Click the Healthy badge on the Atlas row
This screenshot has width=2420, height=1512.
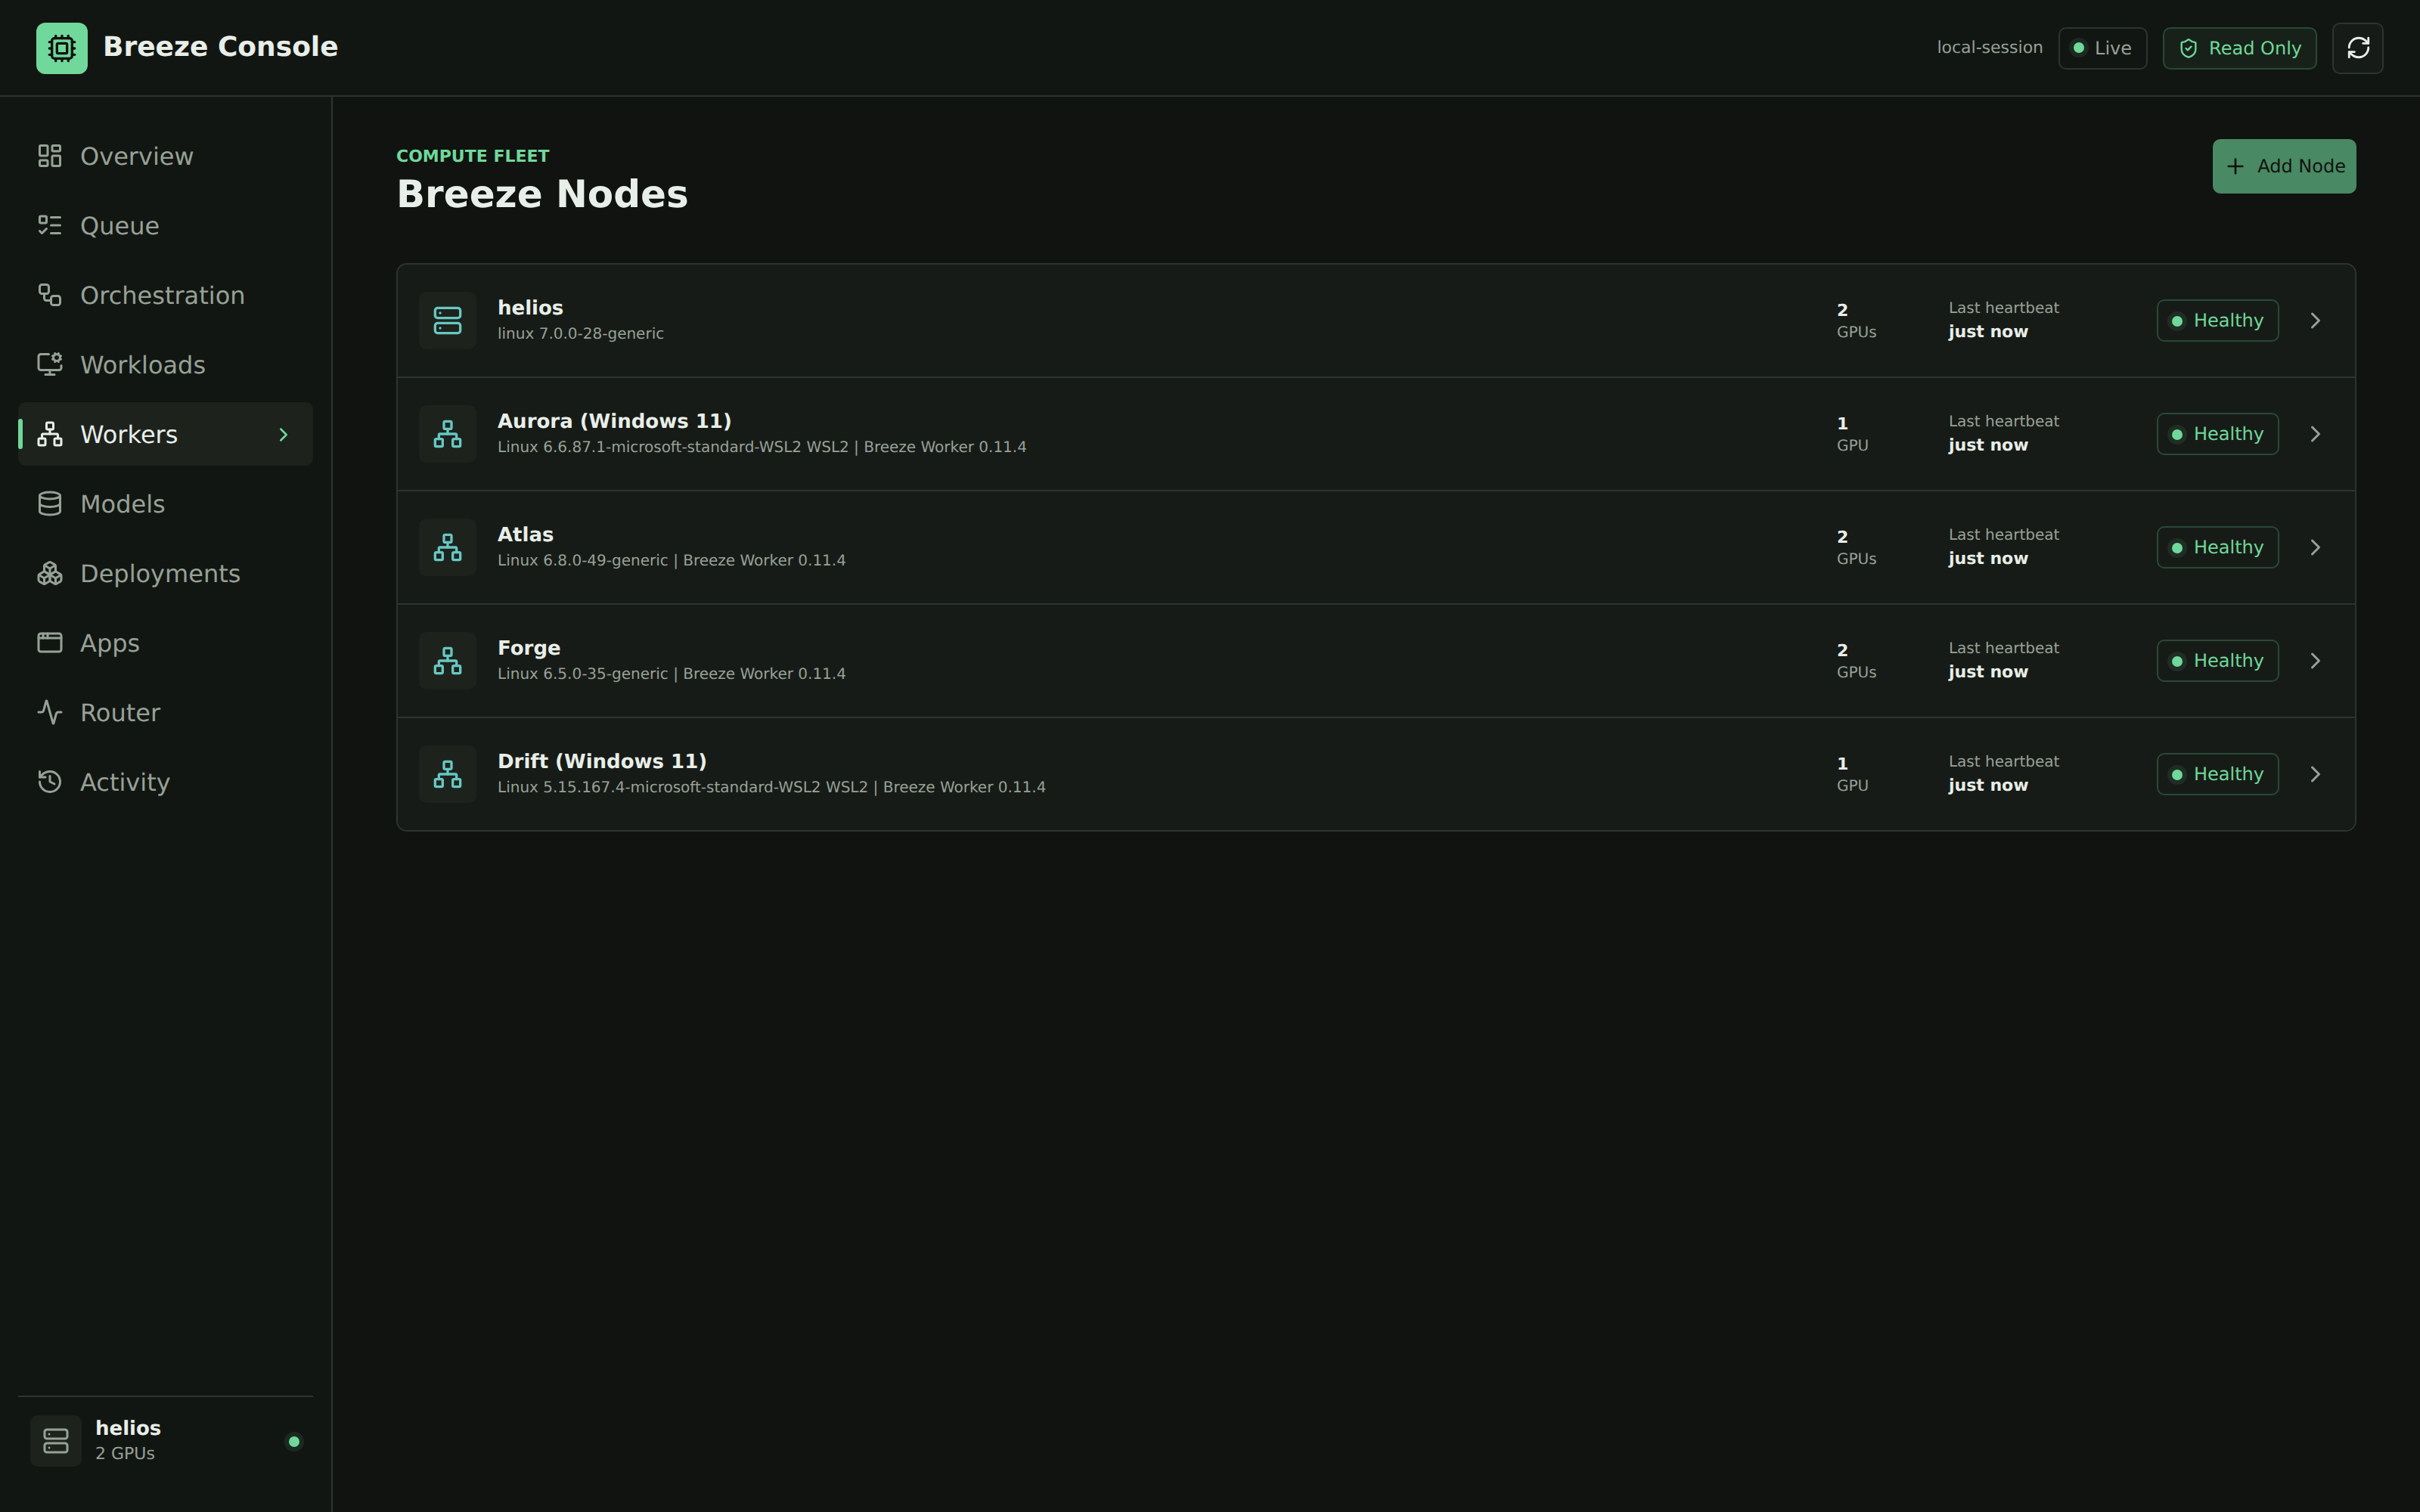point(2217,547)
